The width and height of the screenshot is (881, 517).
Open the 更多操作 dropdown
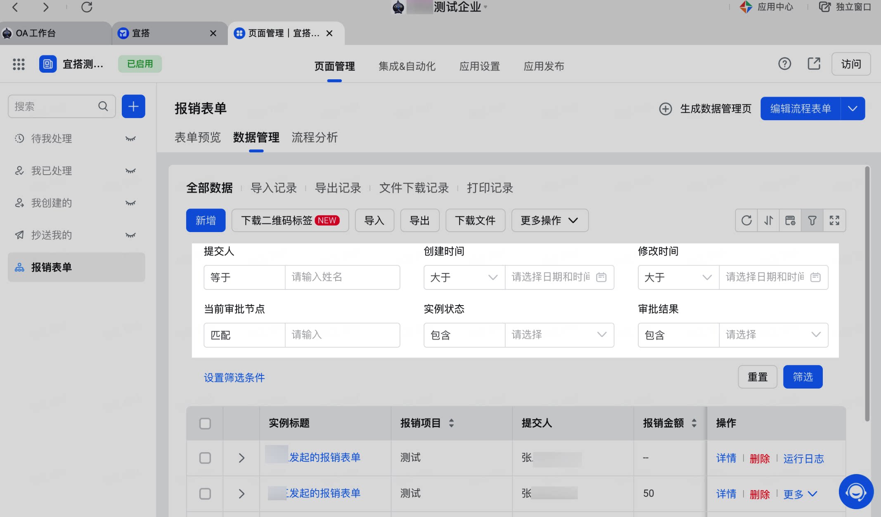pos(549,221)
